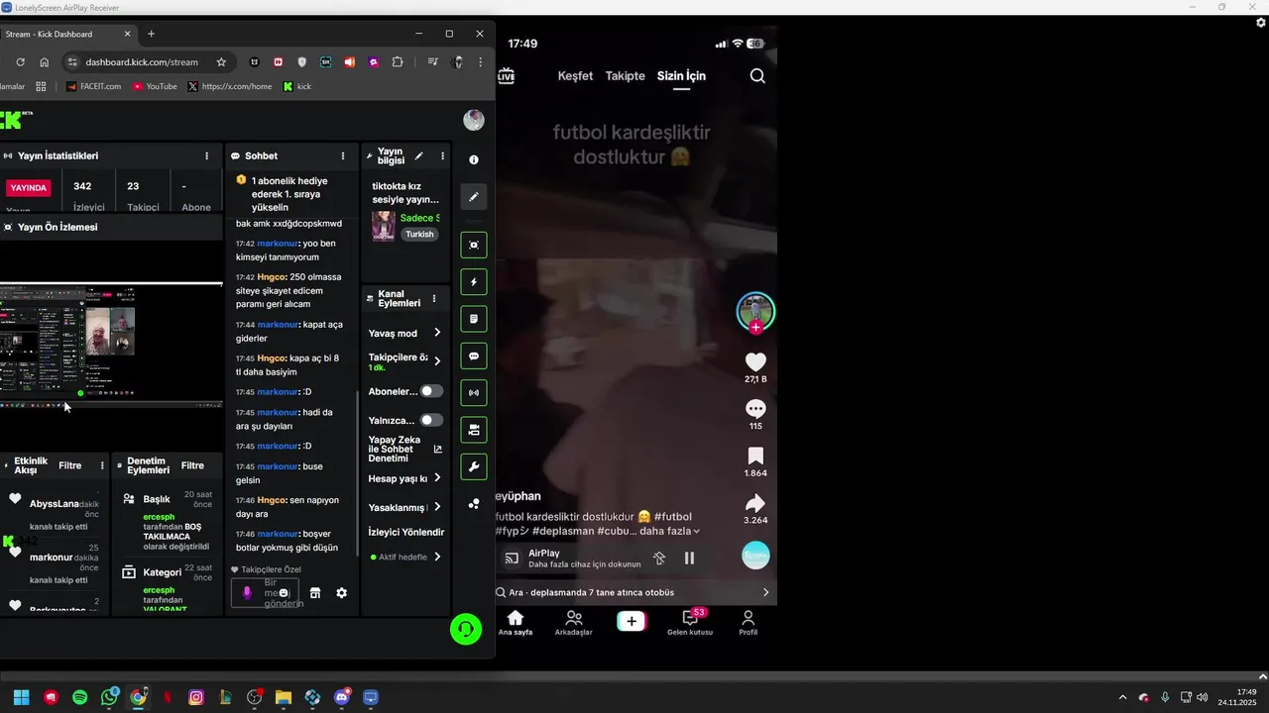This screenshot has width=1269, height=713.
Task: Open the x.com/home bookmark
Action: (229, 86)
